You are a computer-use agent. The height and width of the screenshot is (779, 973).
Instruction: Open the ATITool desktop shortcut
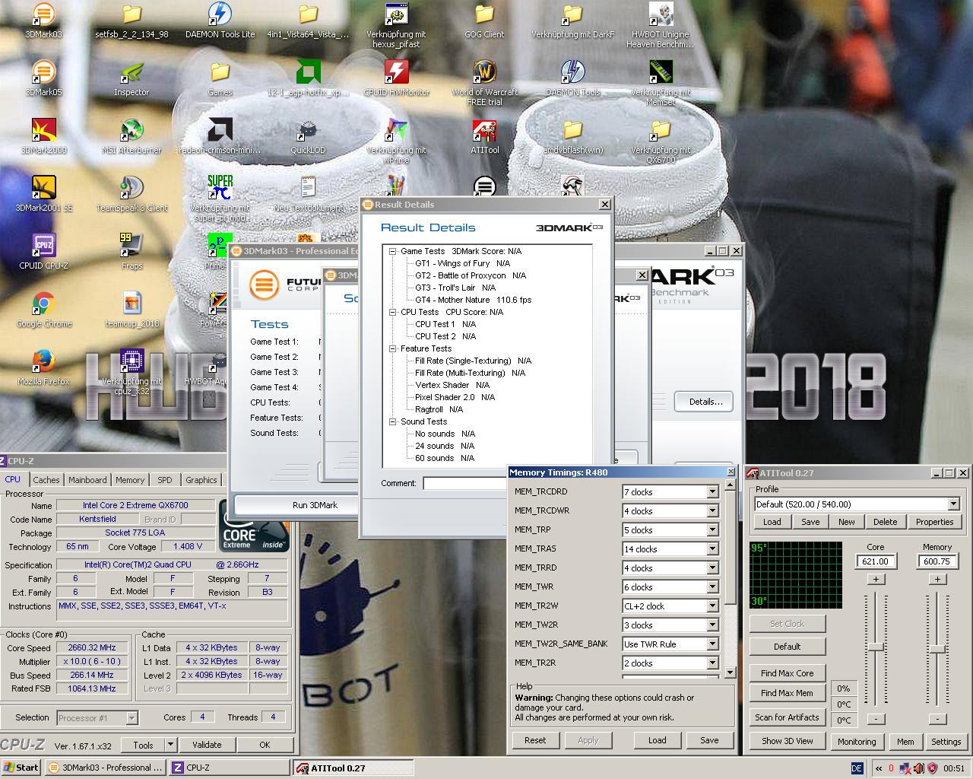click(x=484, y=136)
